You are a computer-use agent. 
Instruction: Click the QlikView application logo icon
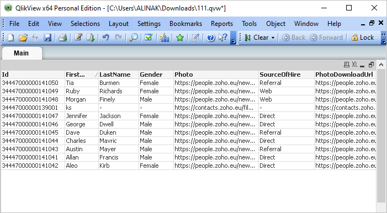coord(8,8)
